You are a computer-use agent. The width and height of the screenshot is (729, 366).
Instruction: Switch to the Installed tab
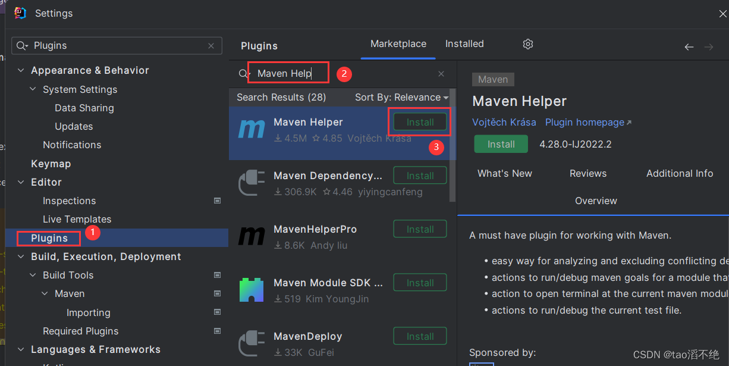click(x=464, y=44)
